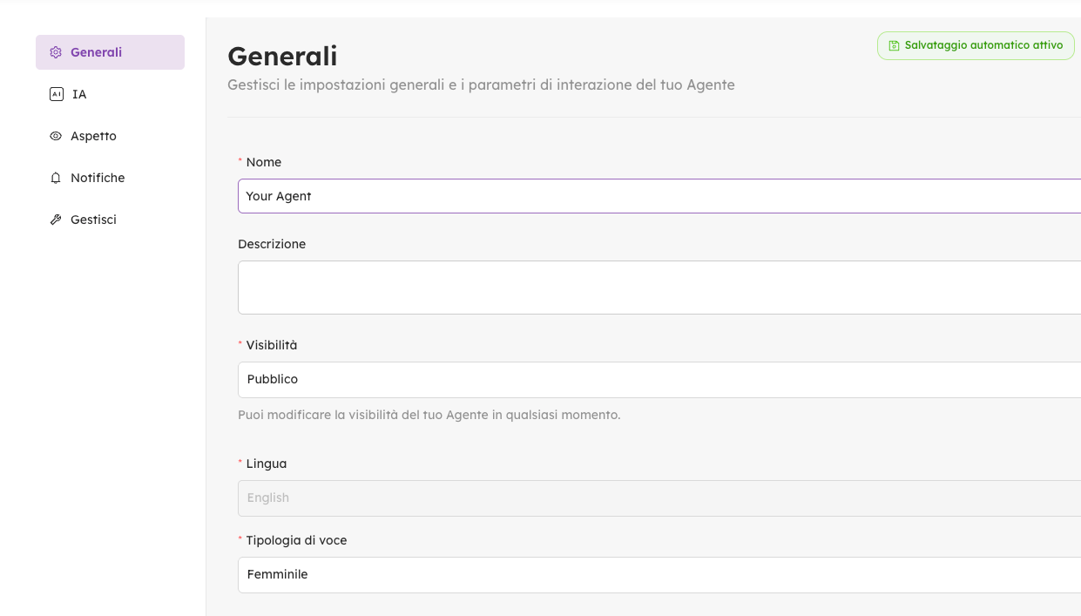This screenshot has width=1081, height=616.
Task: Click the Generali page heading
Action: click(x=282, y=56)
